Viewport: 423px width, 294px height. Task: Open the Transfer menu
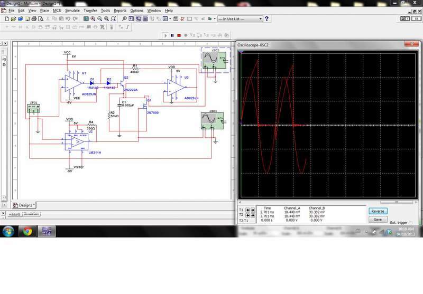[x=90, y=10]
